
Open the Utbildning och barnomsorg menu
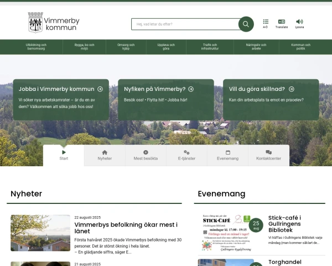[36, 47]
